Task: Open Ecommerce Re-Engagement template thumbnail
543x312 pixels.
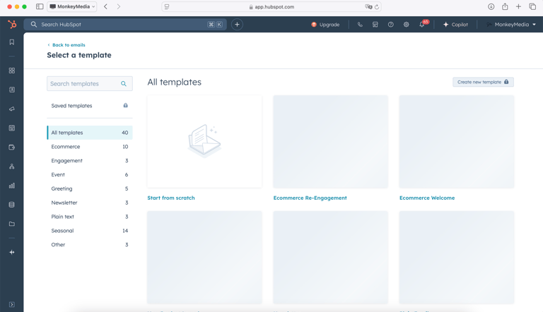Action: click(331, 141)
